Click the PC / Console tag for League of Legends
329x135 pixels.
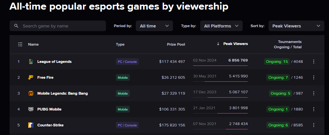click(127, 62)
